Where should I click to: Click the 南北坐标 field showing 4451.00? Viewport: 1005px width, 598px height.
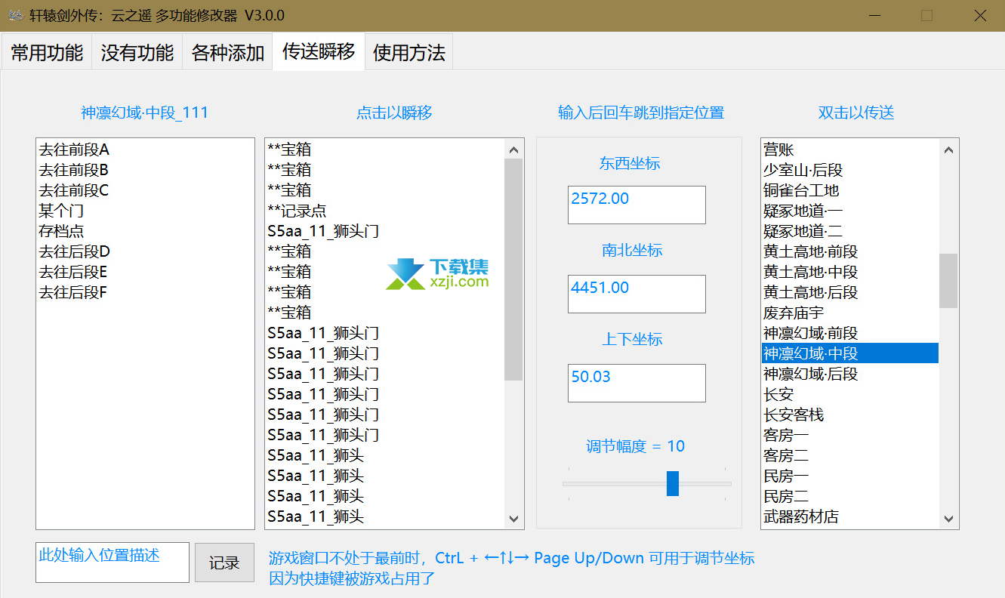coord(637,294)
